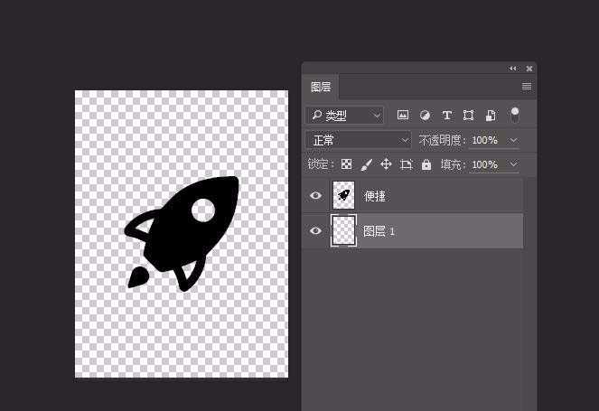Viewport: 599px width, 411px height.
Task: Lock position move icon
Action: pyautogui.click(x=386, y=164)
